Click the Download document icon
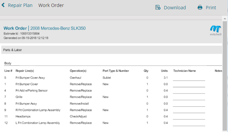Viewport: 228px width, 132px height. [x=158, y=7]
